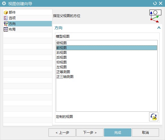Click the view orientation axes icon

155,16
